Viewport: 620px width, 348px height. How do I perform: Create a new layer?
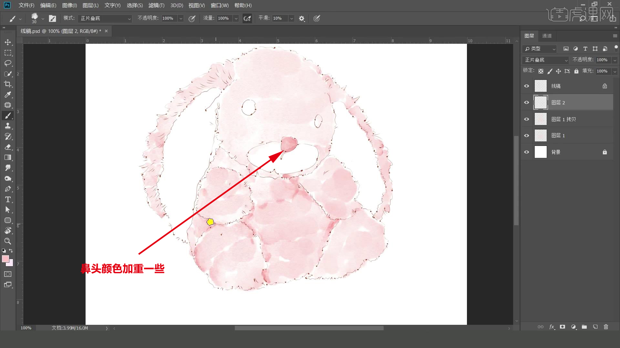(595, 327)
